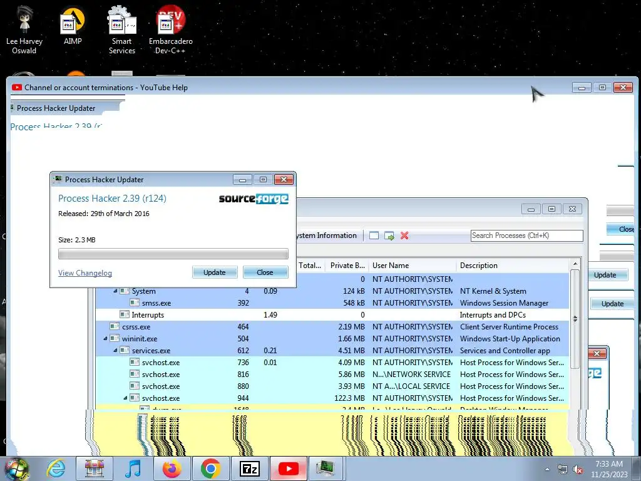
Task: Click Close in front updater dialog
Action: tap(265, 272)
